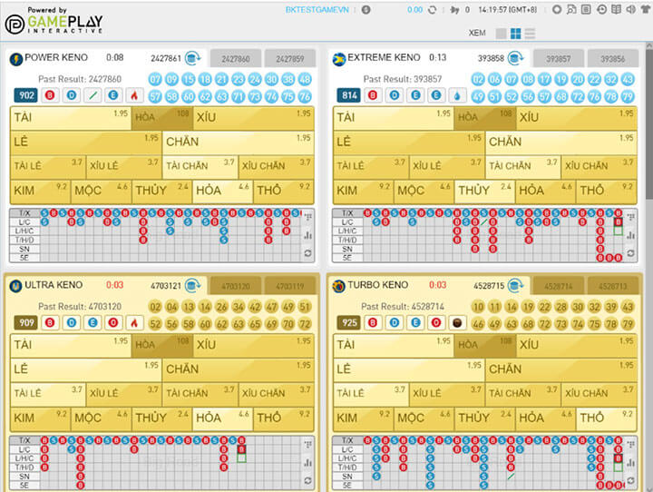Bet on CHẴN in Extreme Keno
The image size is (653, 492).
point(560,143)
